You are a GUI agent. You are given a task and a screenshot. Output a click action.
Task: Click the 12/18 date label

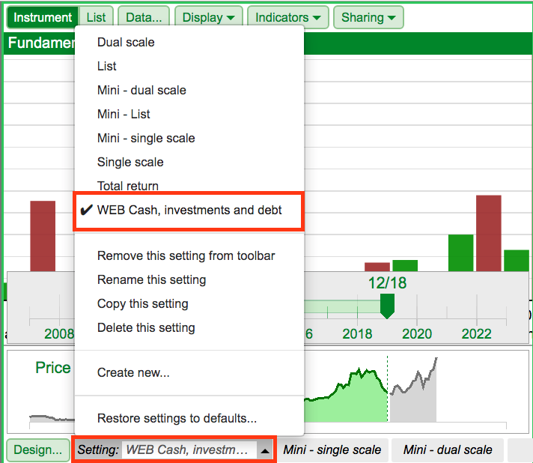[x=387, y=283]
